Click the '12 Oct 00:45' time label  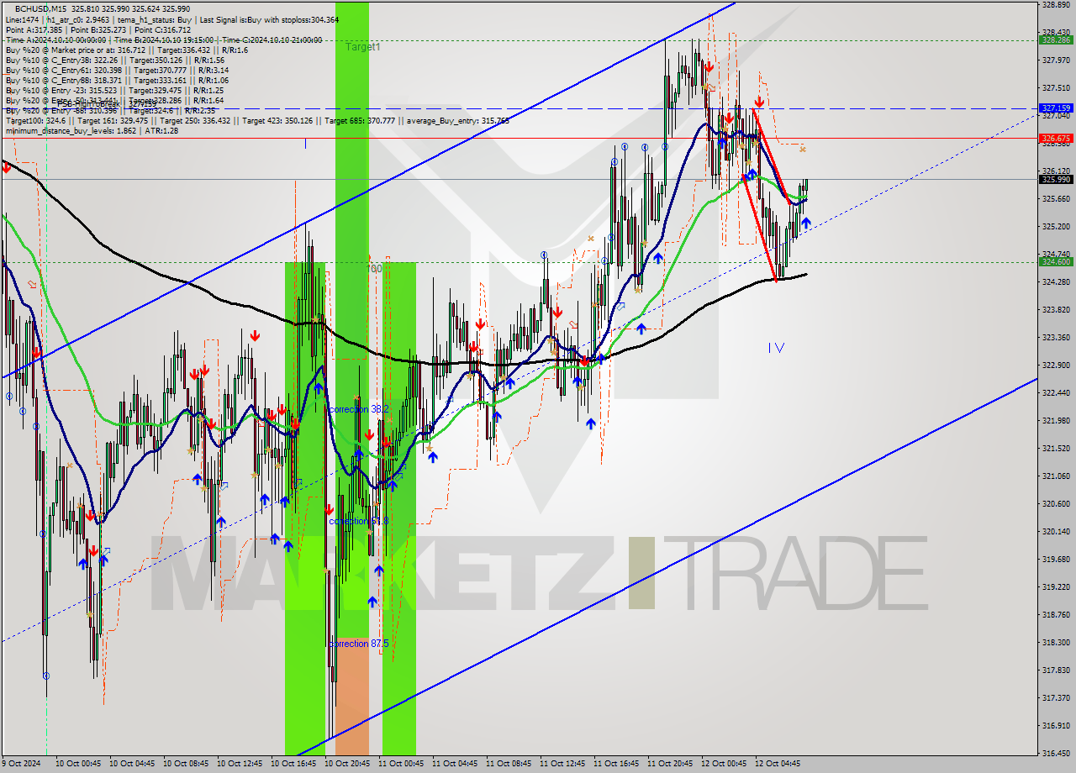tap(723, 764)
